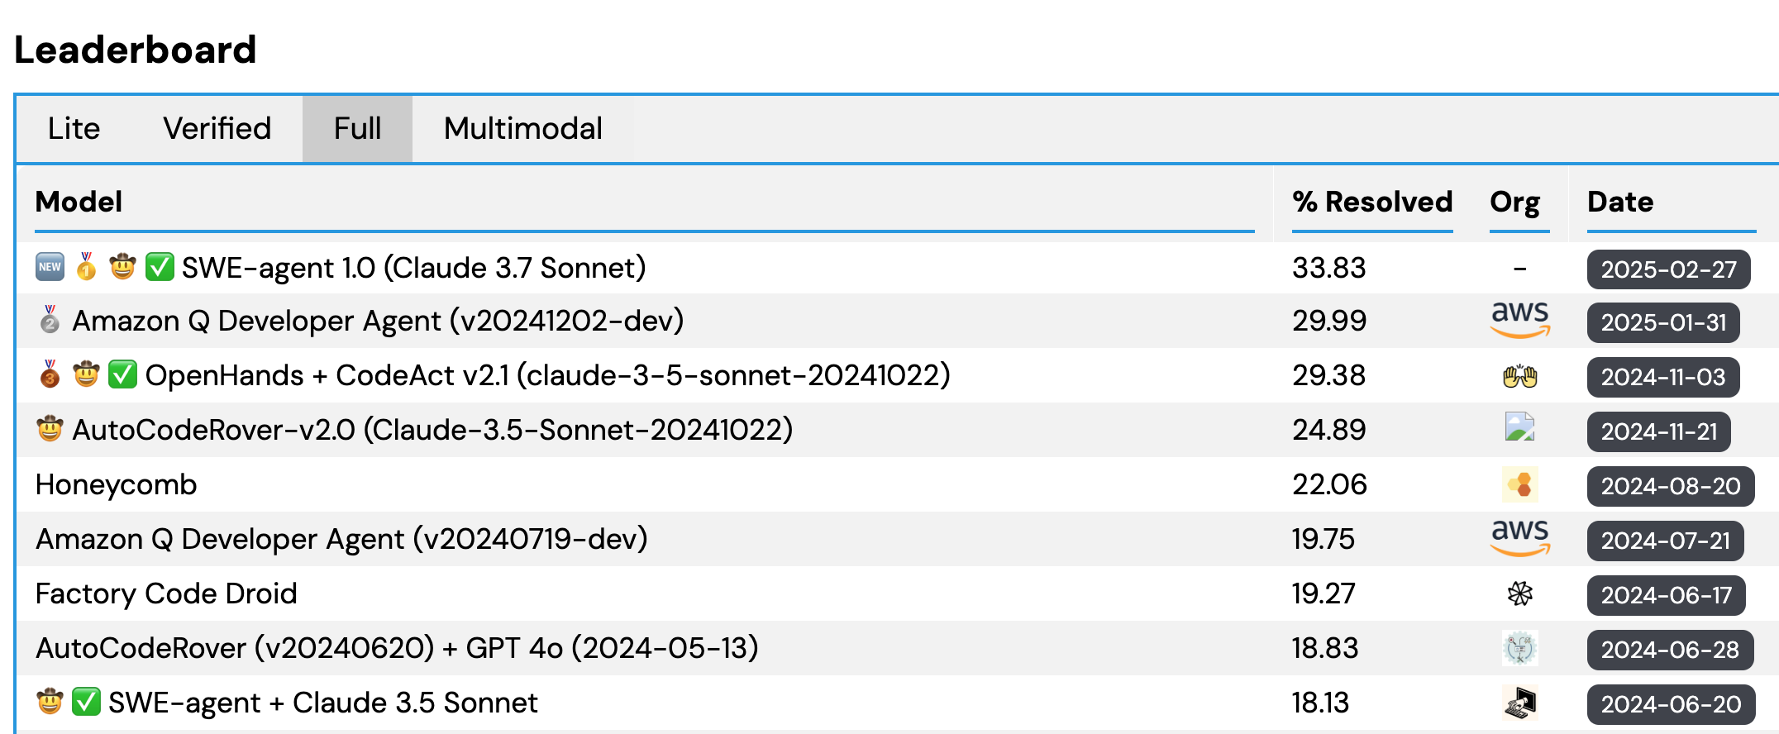Click the 2025-02-27 date badge

tap(1668, 269)
